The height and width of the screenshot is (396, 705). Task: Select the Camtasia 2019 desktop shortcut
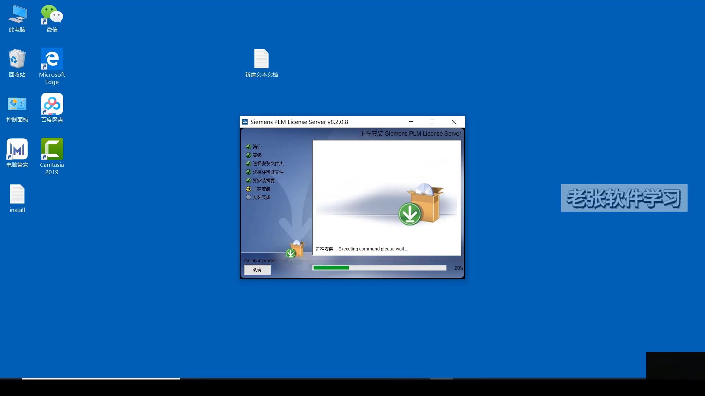click(52, 157)
